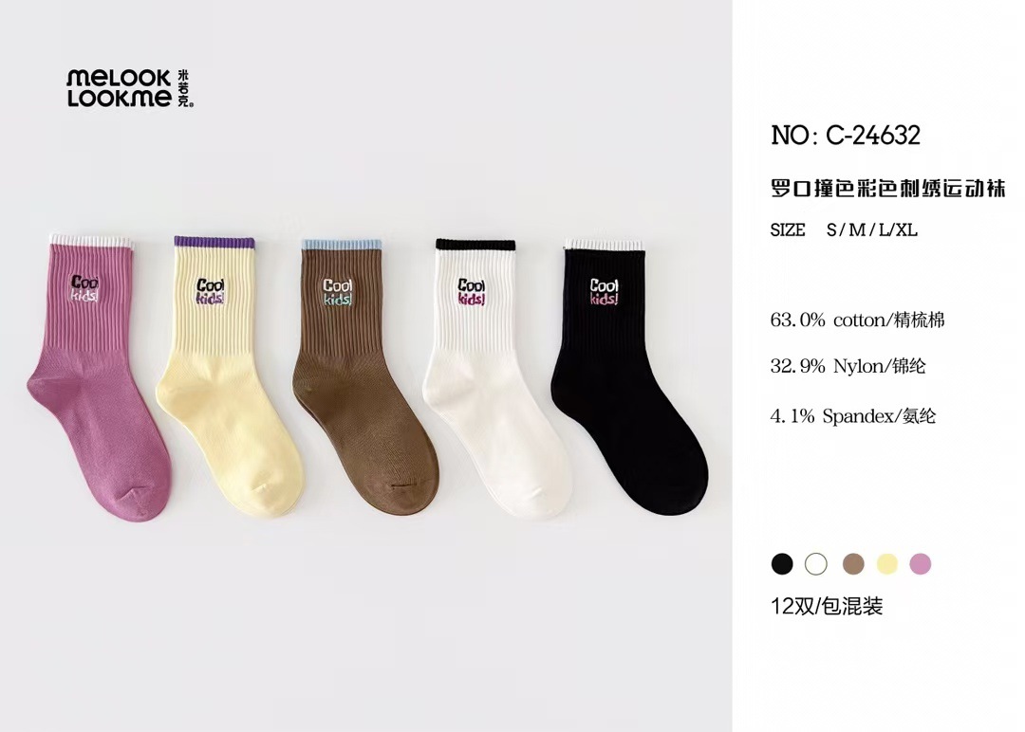Screen dimensions: 1025x732
Task: Click the SIZE S/M/L/XL text
Action: click(844, 229)
